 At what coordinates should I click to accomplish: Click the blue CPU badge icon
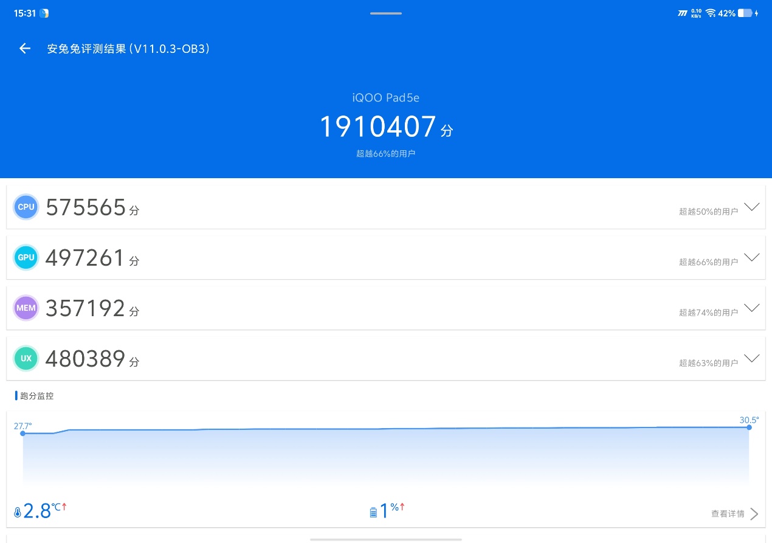point(26,207)
